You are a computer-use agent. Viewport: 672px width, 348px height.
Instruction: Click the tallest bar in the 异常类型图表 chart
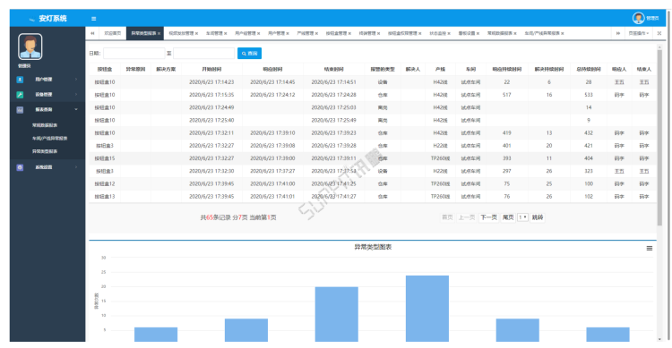[x=427, y=309]
